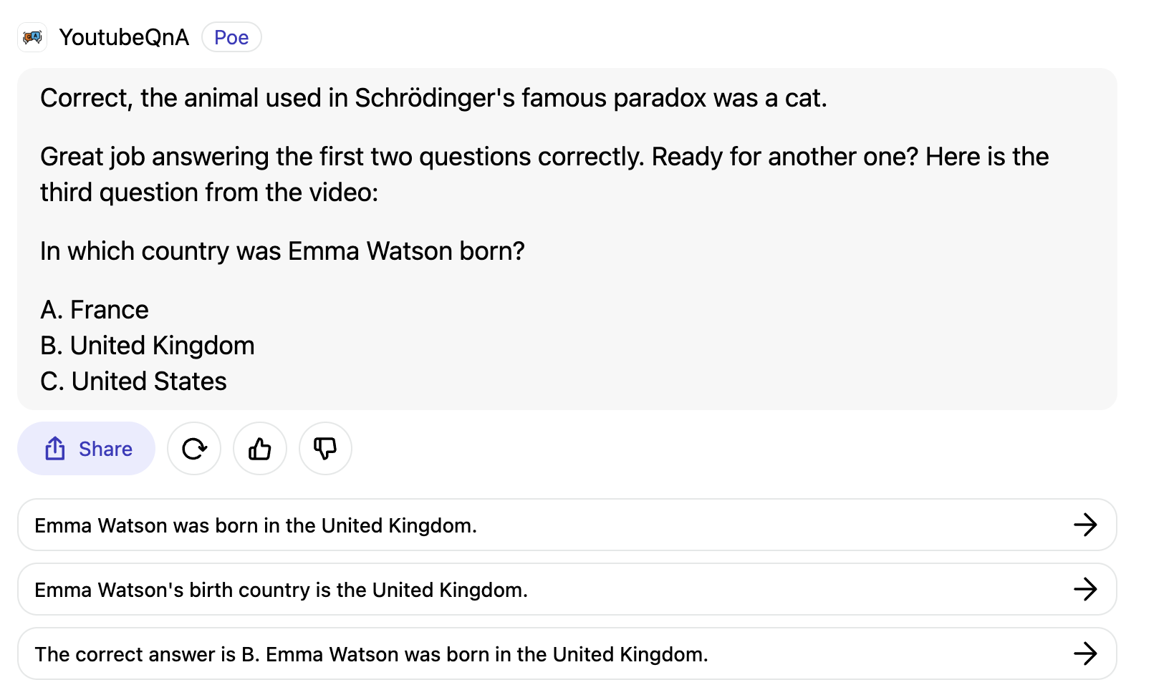Image resolution: width=1169 pixels, height=700 pixels.
Task: Click the Emma Watson question text
Action: point(282,251)
